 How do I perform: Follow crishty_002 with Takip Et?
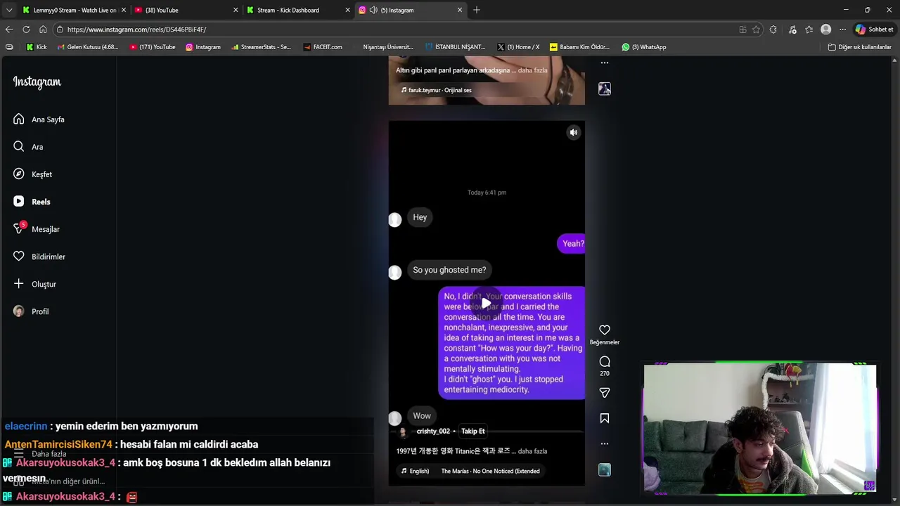tap(472, 431)
